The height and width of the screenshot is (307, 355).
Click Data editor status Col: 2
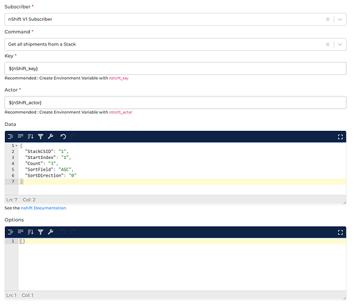coord(29,200)
